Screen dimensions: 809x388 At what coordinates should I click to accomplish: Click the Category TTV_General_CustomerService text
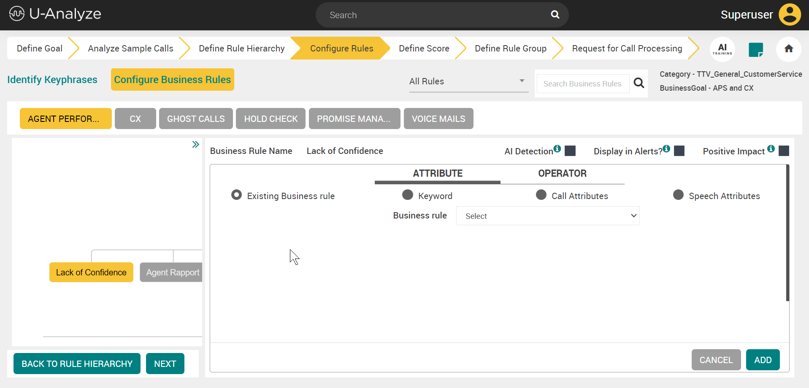tap(731, 74)
